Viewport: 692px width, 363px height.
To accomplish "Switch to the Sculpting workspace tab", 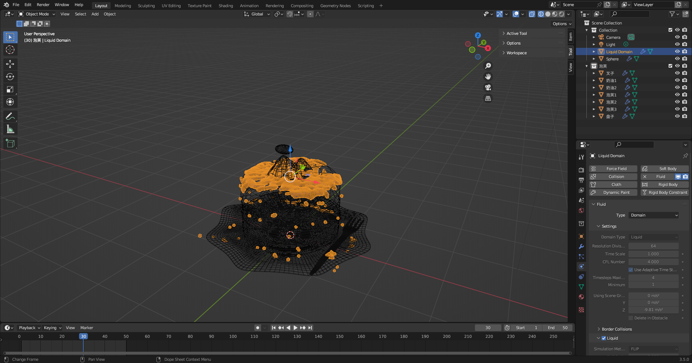I will (x=146, y=6).
